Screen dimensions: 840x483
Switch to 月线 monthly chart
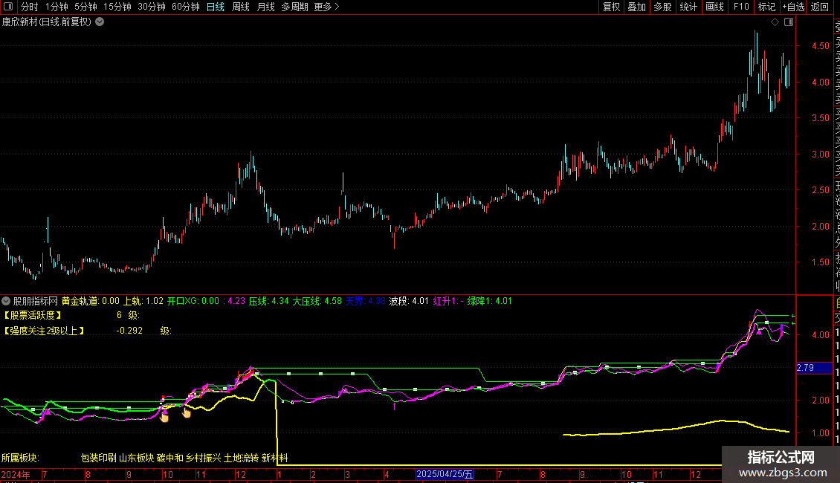(265, 7)
